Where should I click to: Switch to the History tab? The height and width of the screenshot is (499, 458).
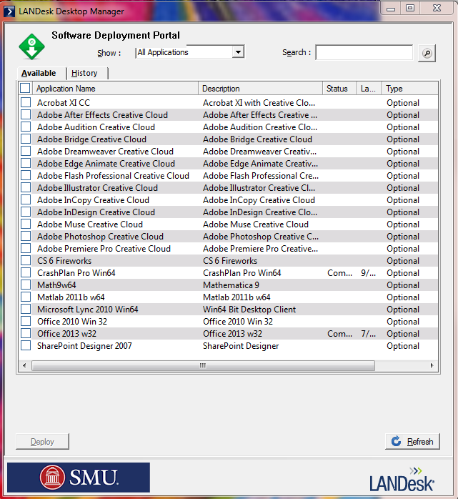coord(85,73)
